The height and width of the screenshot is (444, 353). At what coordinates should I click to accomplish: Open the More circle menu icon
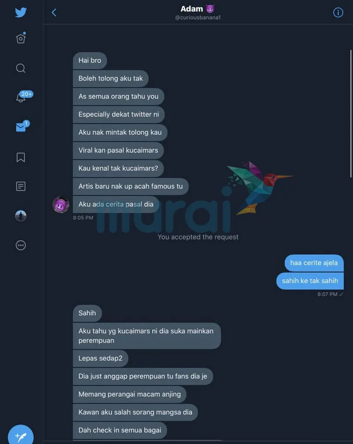tap(21, 245)
